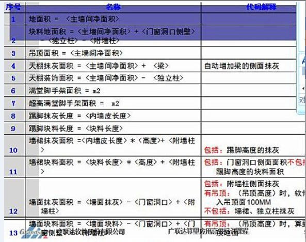Image resolution: width=306 pixels, height=242 pixels.
Task: Select row number 12 cell
Action: coord(14,197)
